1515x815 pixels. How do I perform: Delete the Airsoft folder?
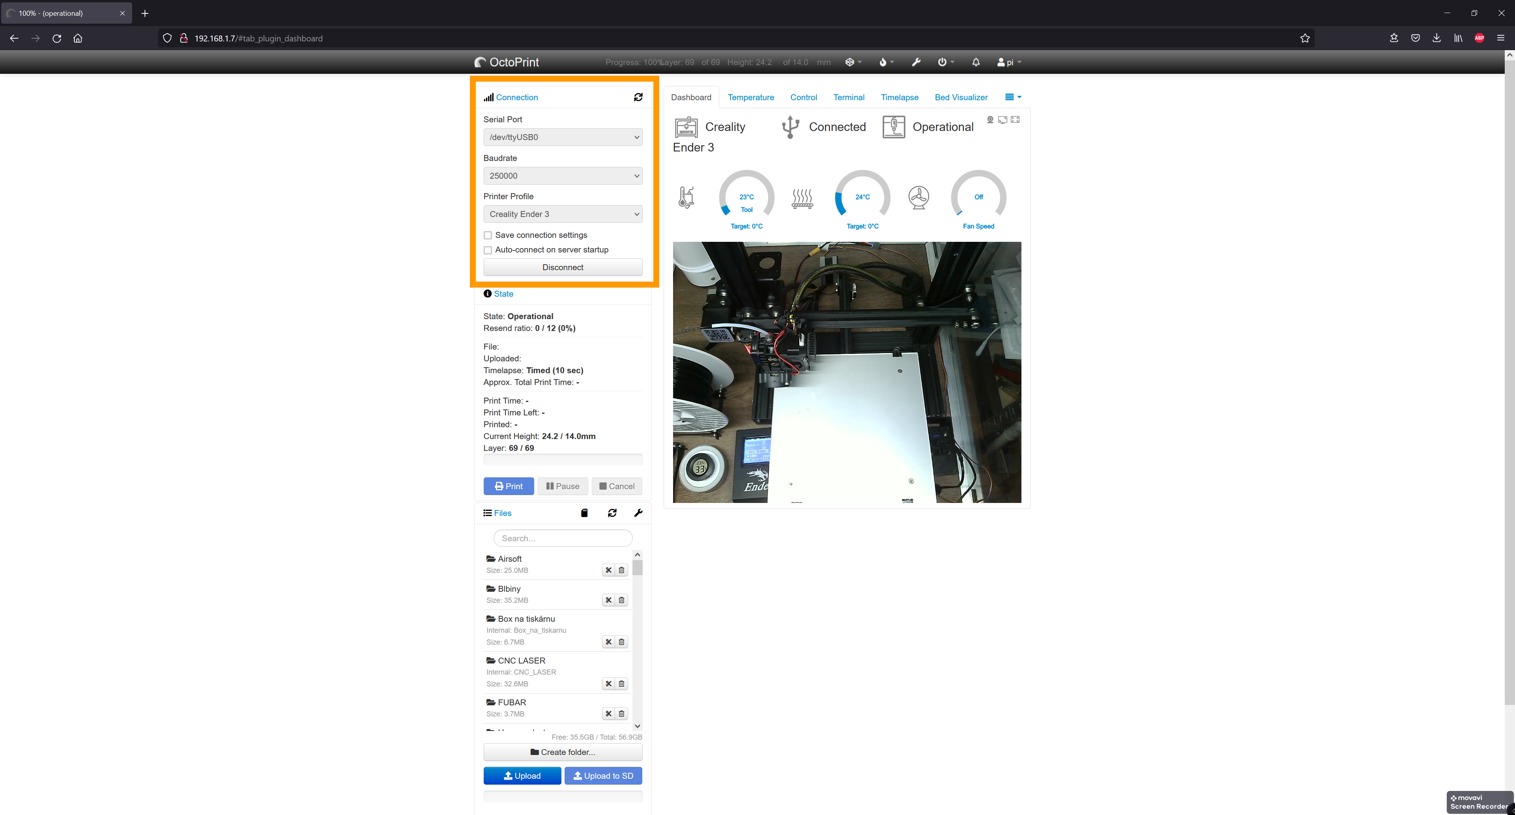[622, 570]
